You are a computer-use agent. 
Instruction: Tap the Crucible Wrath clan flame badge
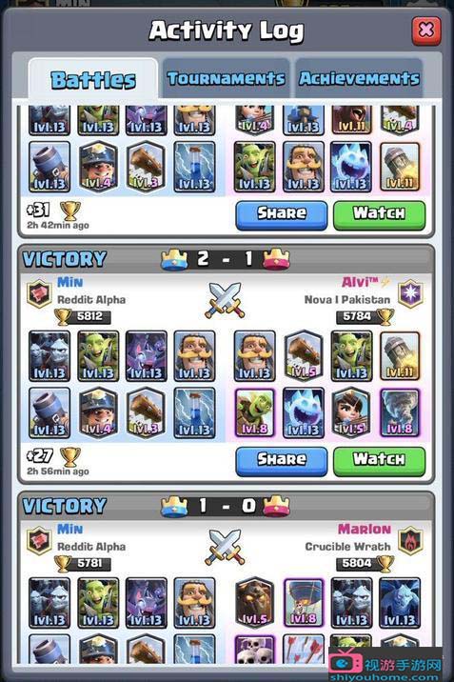click(410, 541)
